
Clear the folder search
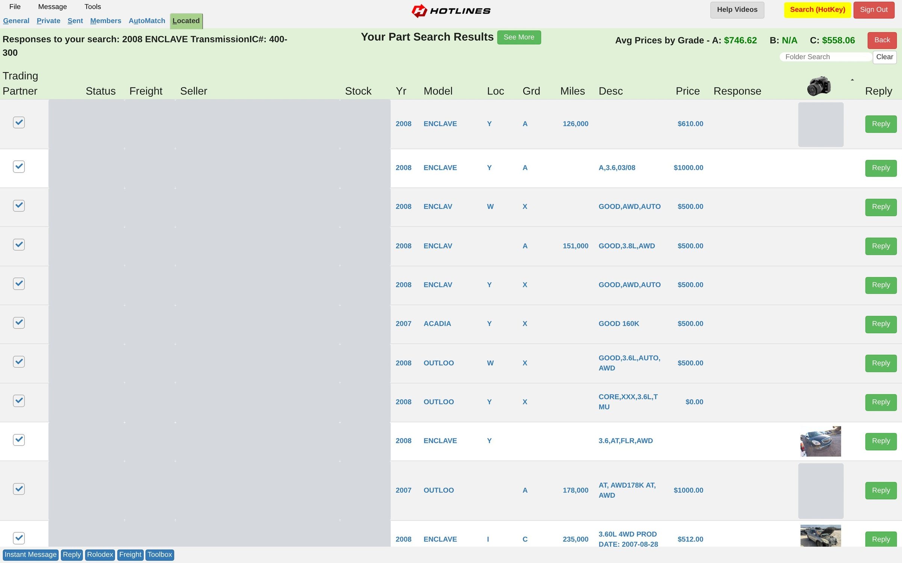(x=884, y=57)
